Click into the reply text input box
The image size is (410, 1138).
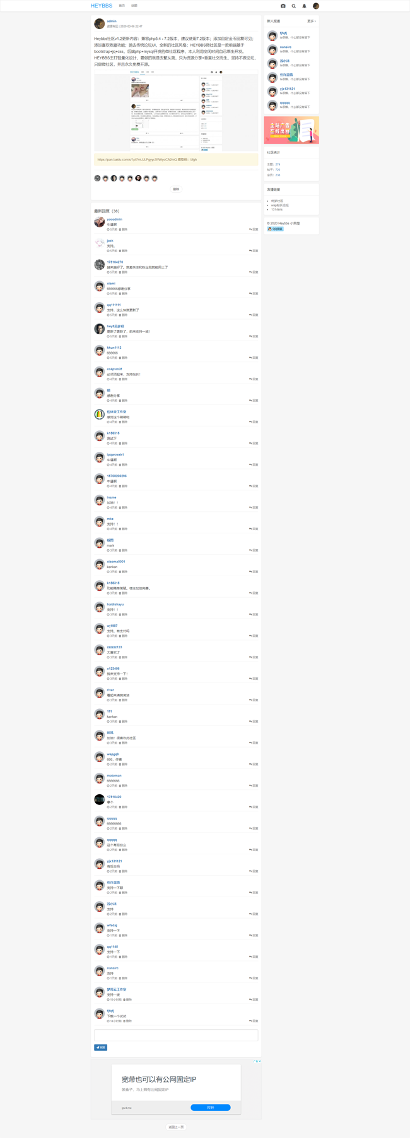click(x=176, y=1035)
